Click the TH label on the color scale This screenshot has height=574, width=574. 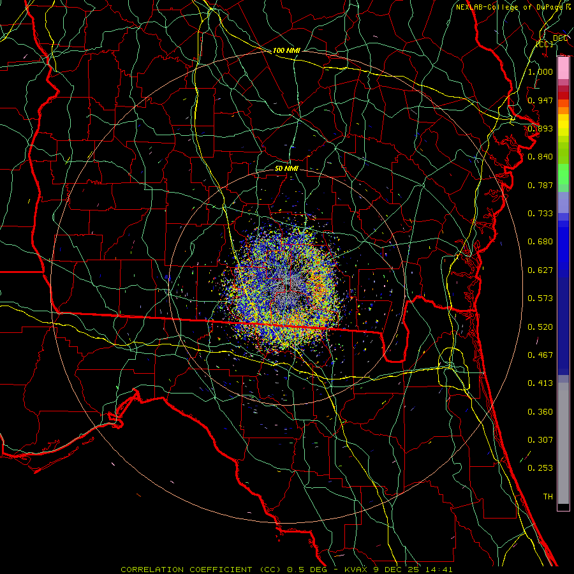[548, 497]
